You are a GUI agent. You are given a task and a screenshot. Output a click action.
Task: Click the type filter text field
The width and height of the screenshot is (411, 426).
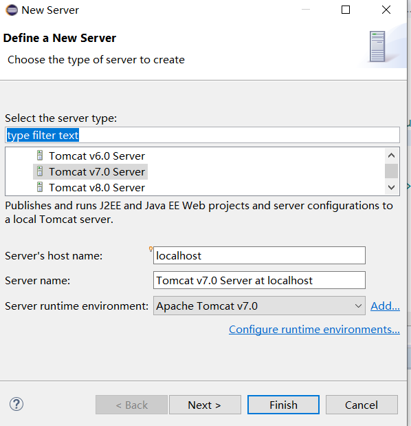coord(202,135)
